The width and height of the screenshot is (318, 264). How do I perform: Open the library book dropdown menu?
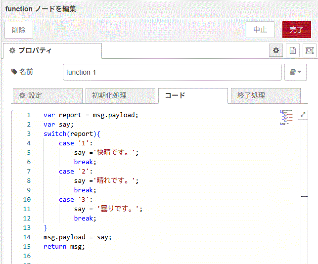point(296,72)
